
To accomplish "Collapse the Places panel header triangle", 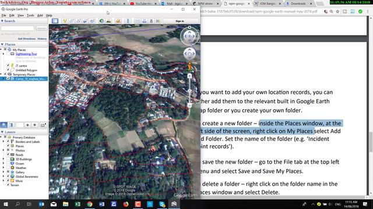I will 2,44.
